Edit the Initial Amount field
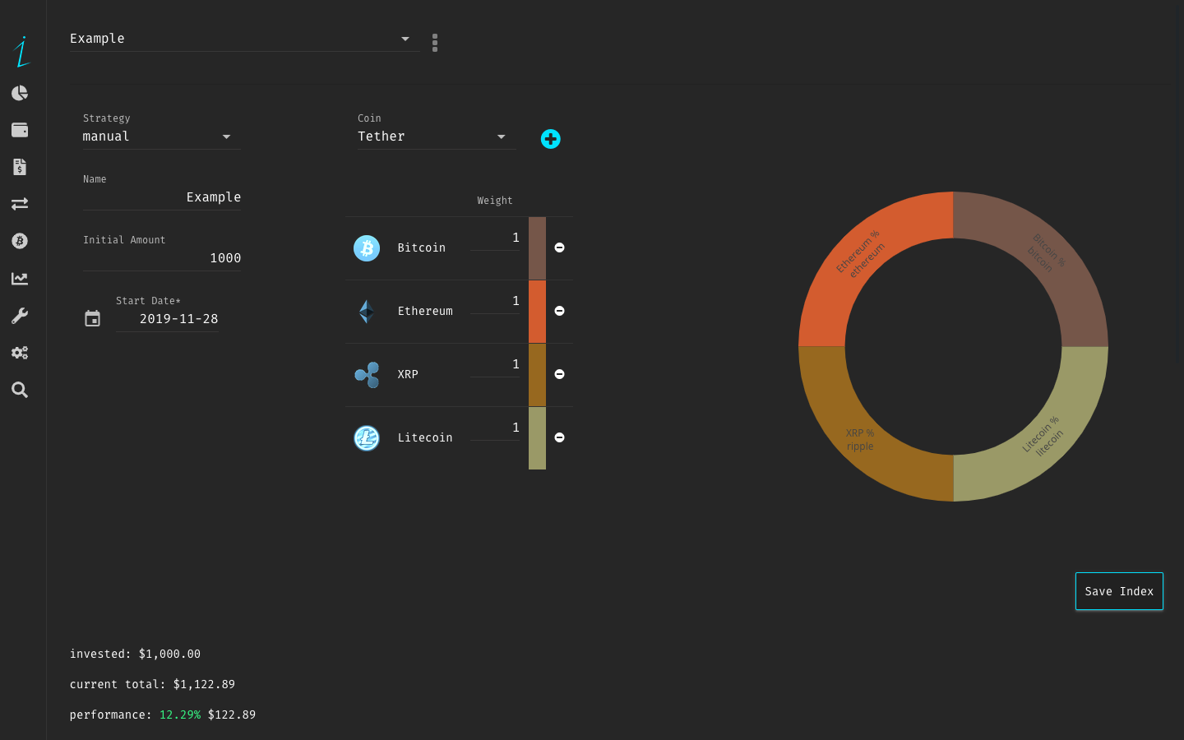This screenshot has width=1184, height=740. pos(162,258)
